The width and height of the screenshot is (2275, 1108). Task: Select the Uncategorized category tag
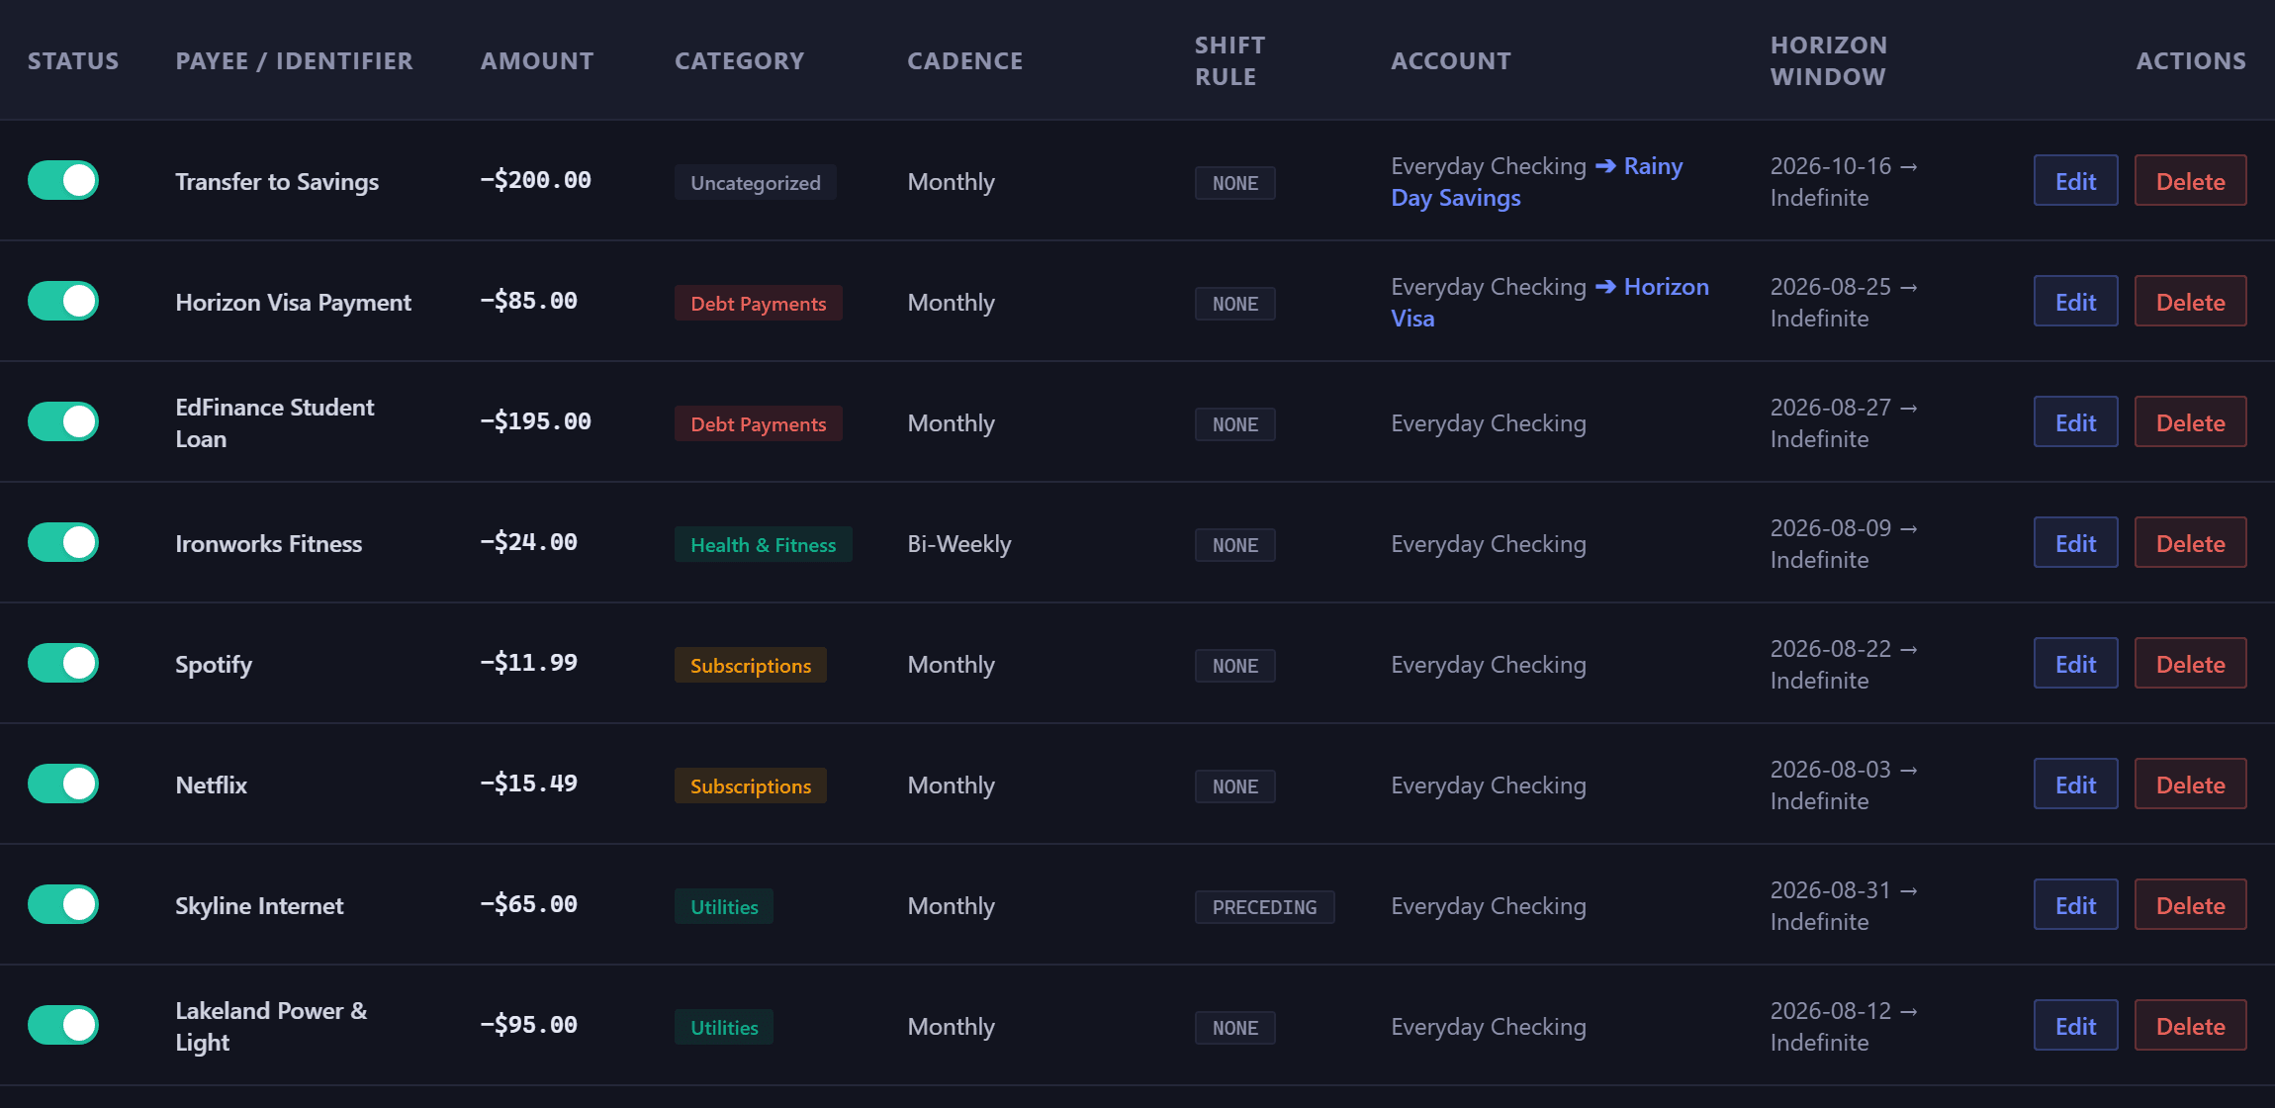click(756, 182)
